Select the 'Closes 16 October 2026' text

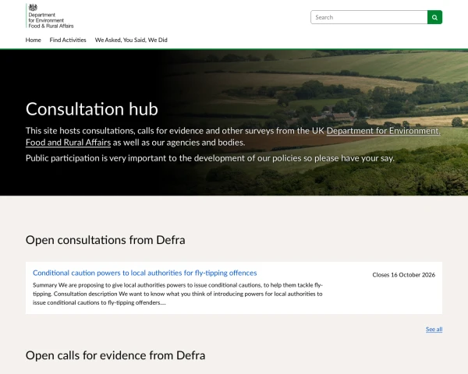403,275
